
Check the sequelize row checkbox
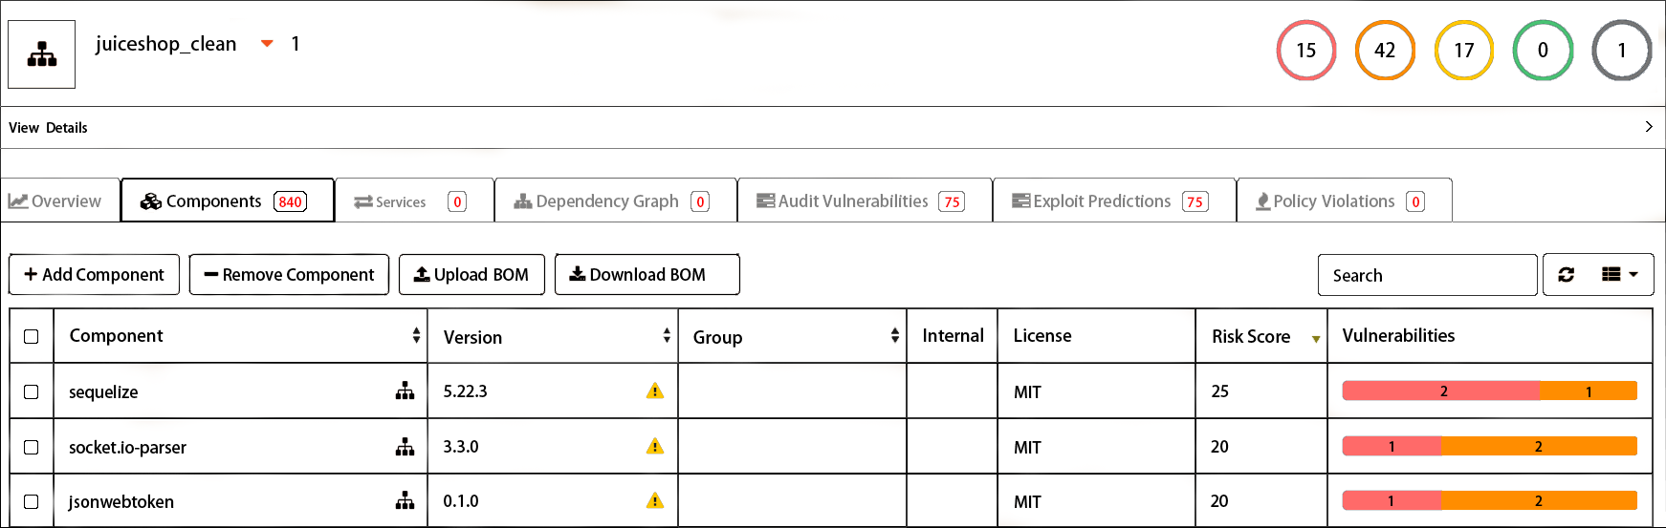pyautogui.click(x=32, y=391)
